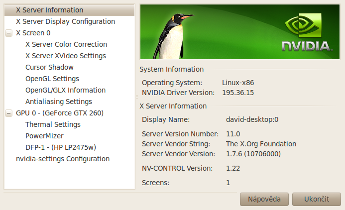Image resolution: width=345 pixels, height=210 pixels.
Task: Click the Nápověda help button
Action: (264, 199)
